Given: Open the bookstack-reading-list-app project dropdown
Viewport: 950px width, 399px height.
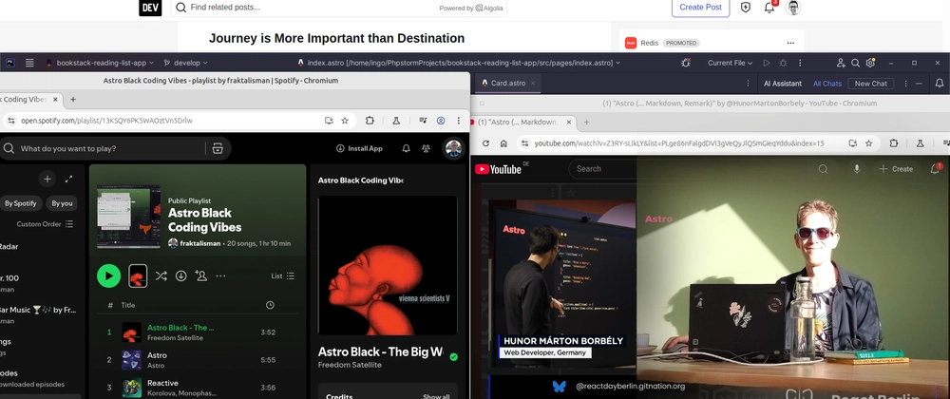Looking at the screenshot, I should [100, 63].
